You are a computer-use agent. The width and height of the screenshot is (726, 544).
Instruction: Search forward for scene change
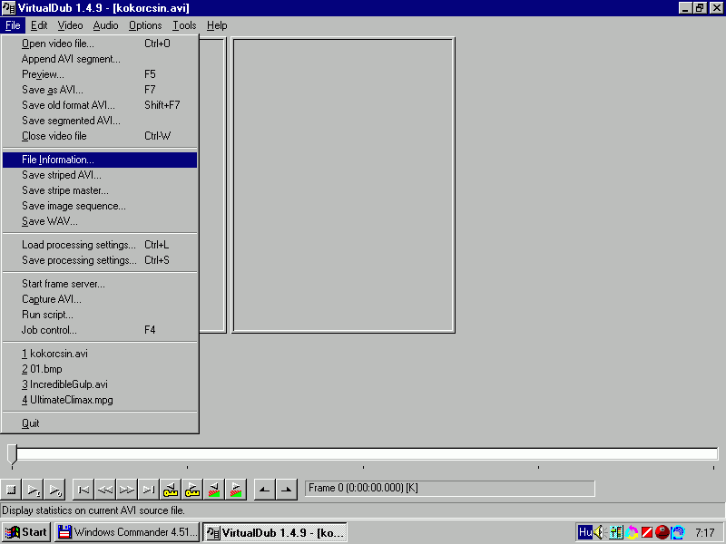click(x=235, y=490)
